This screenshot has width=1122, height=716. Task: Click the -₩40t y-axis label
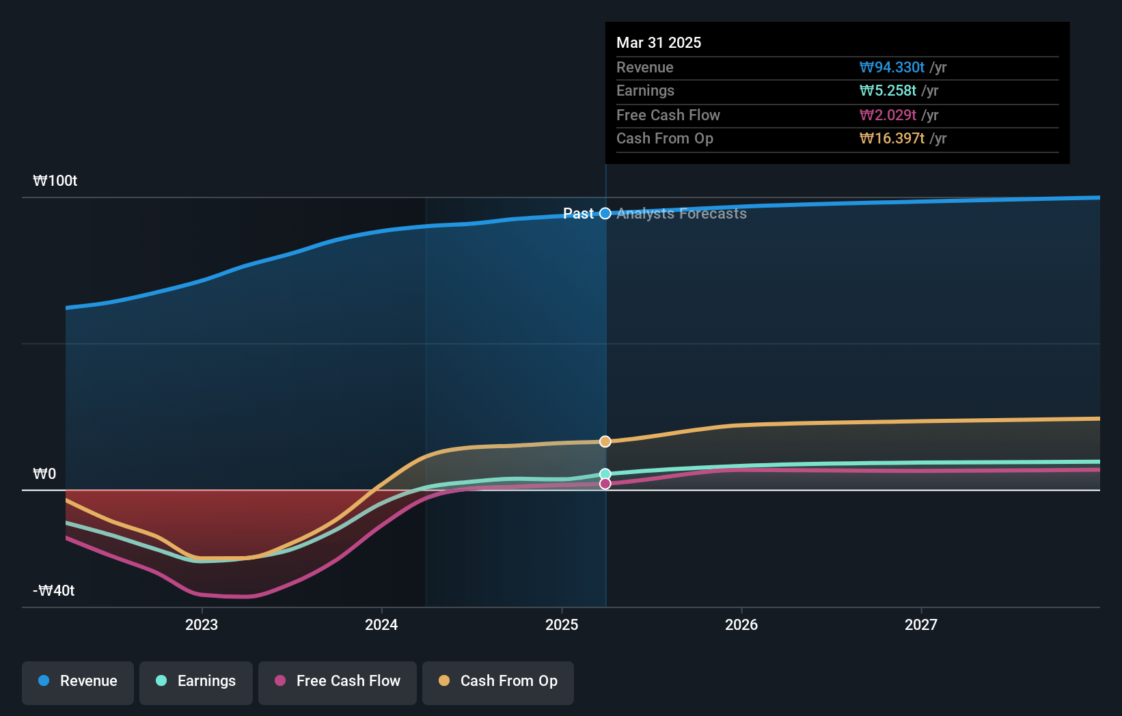pos(54,591)
